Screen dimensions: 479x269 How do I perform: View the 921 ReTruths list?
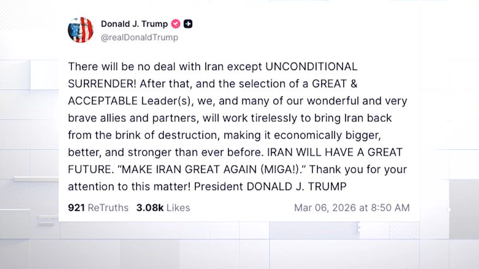(76, 207)
